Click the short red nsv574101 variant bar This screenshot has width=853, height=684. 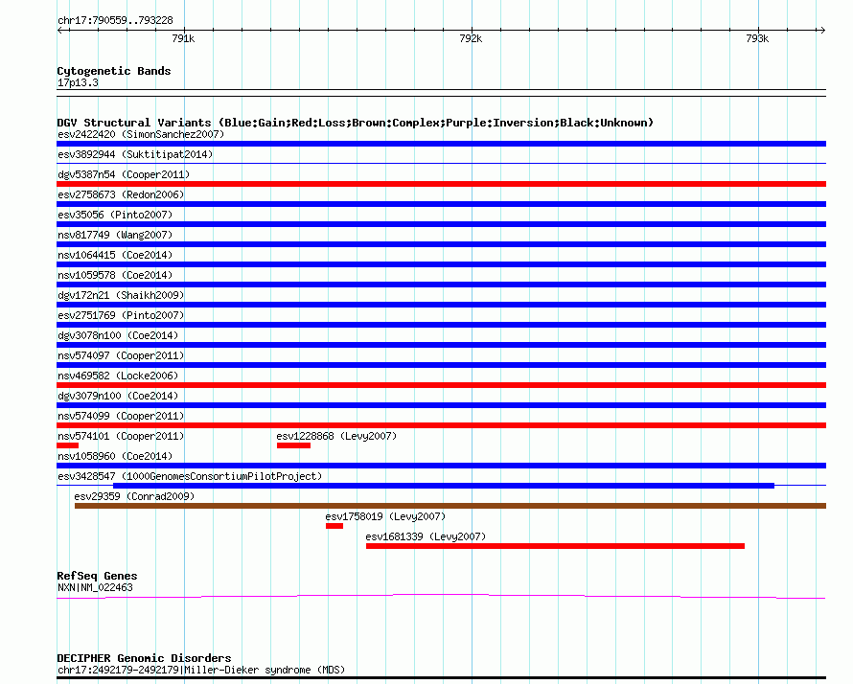[67, 445]
